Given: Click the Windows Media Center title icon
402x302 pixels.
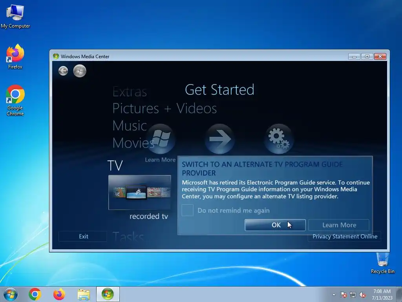Looking at the screenshot, I should [x=56, y=56].
